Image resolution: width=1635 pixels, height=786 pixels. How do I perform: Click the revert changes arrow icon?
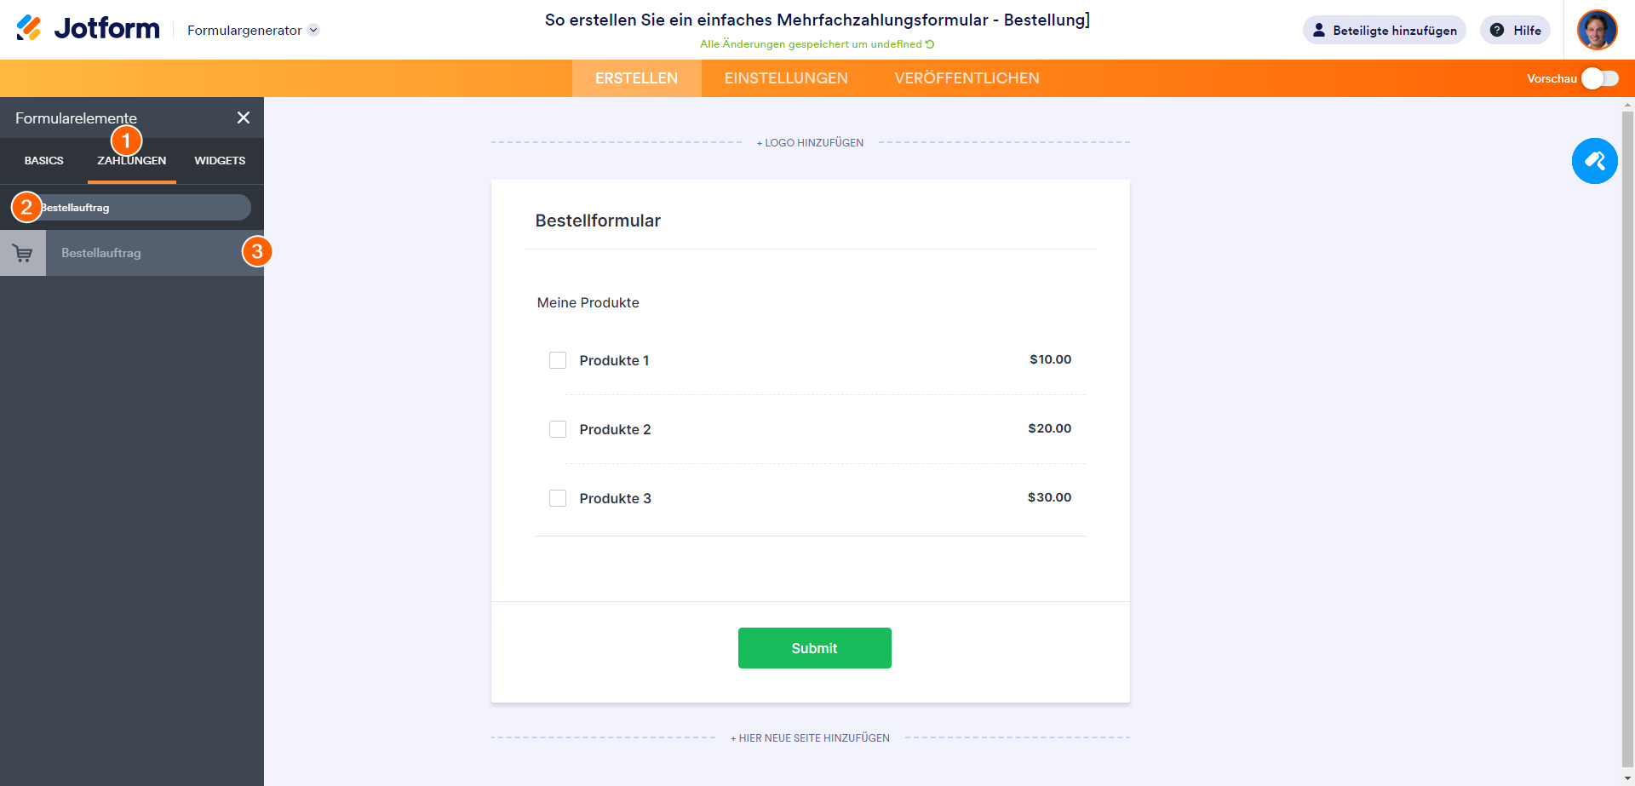pyautogui.click(x=930, y=44)
